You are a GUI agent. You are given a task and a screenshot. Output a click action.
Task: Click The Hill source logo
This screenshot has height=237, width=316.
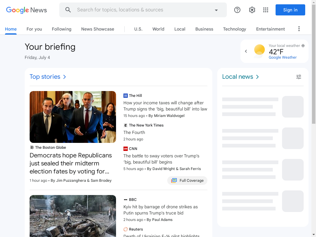pos(126,96)
